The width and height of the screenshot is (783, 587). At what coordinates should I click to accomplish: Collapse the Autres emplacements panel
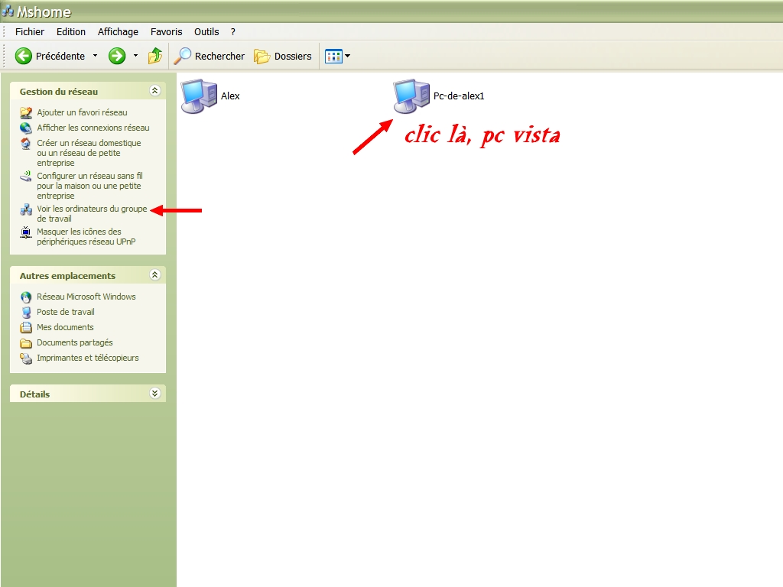tap(155, 275)
